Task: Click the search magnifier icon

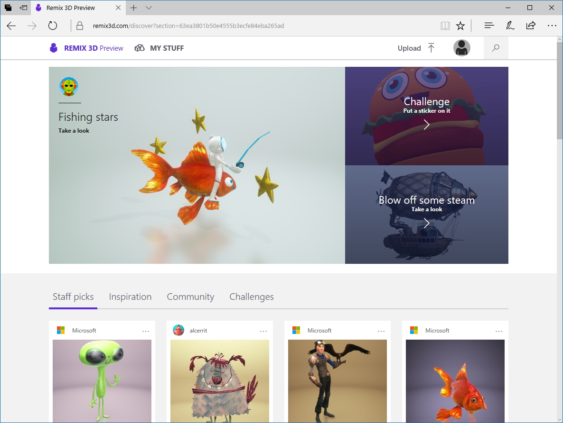Action: tap(496, 48)
